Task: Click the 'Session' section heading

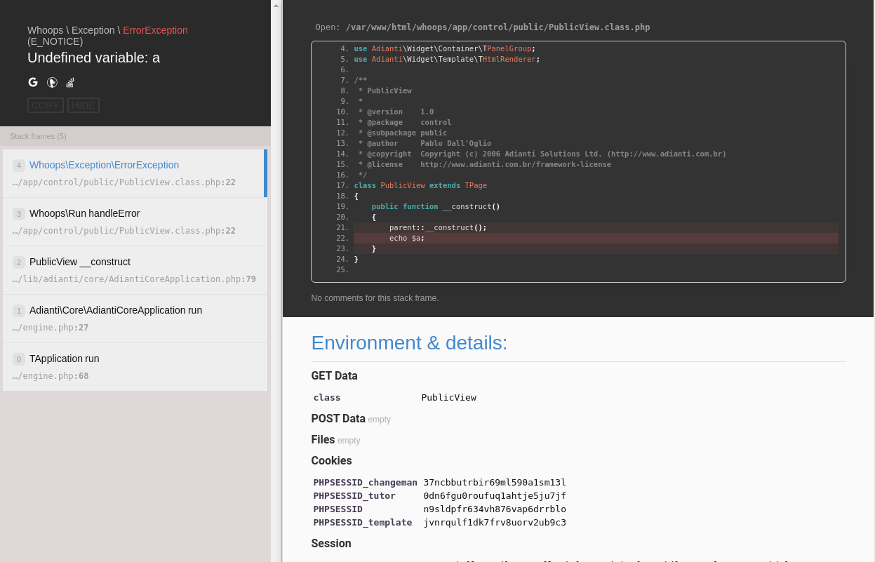Action: tap(331, 544)
